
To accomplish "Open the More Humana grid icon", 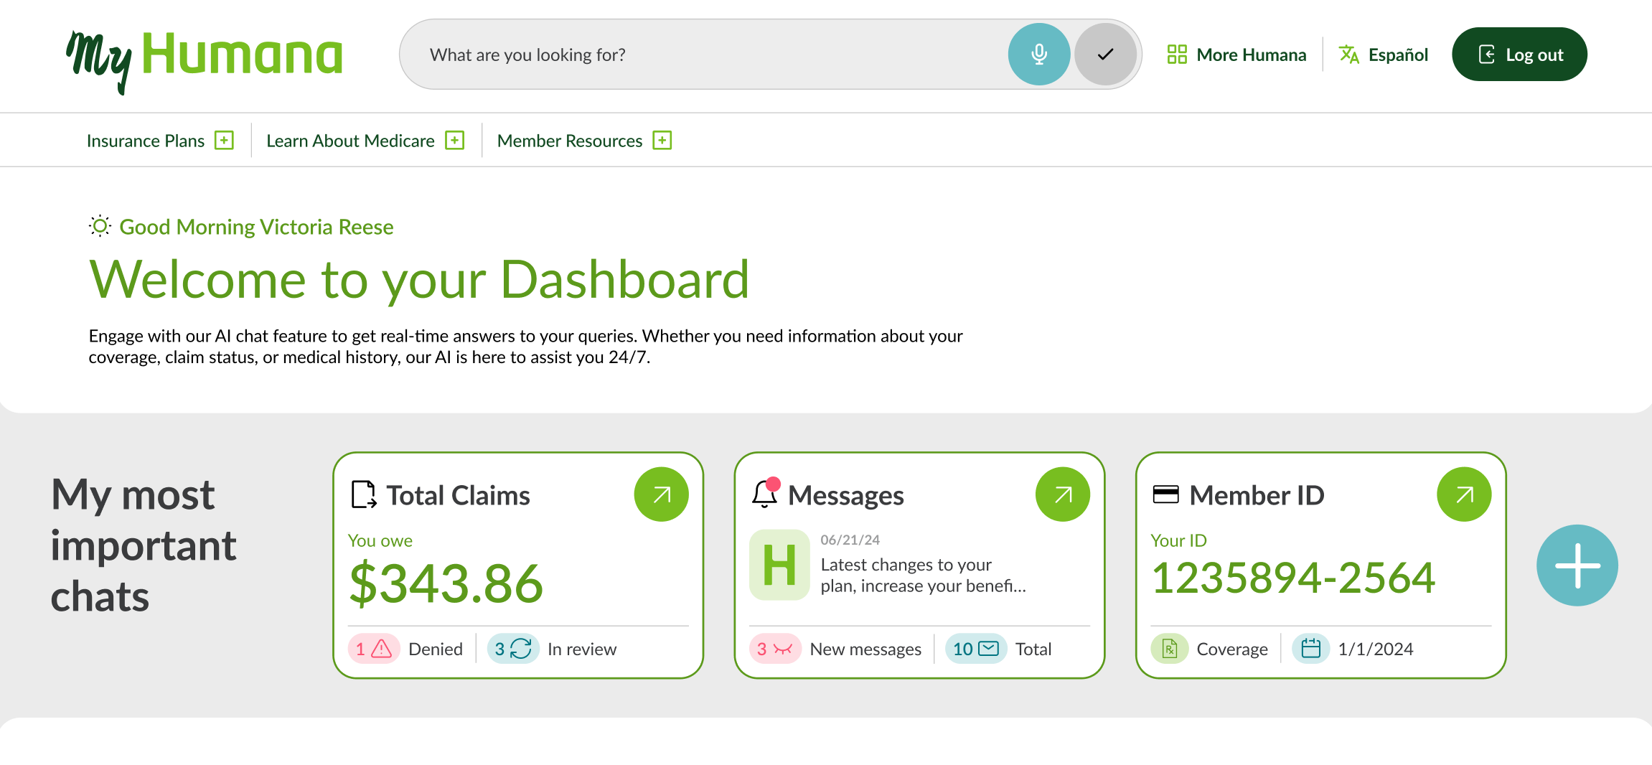I will [1176, 55].
